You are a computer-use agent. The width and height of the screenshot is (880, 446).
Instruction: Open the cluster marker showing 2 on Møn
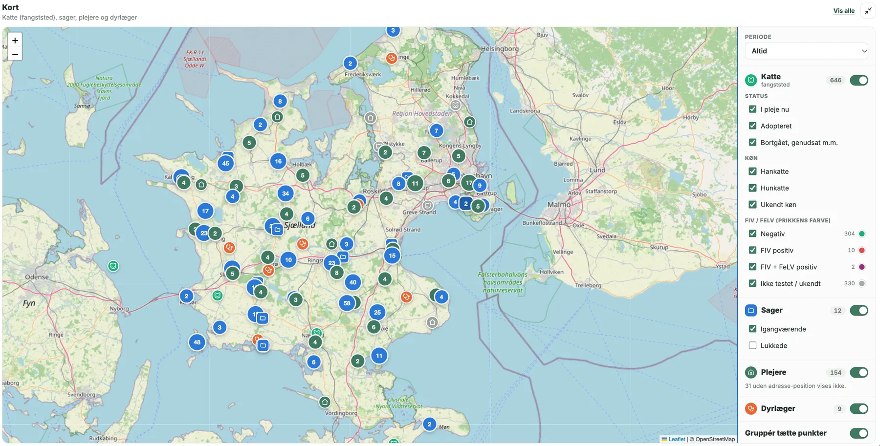429,424
